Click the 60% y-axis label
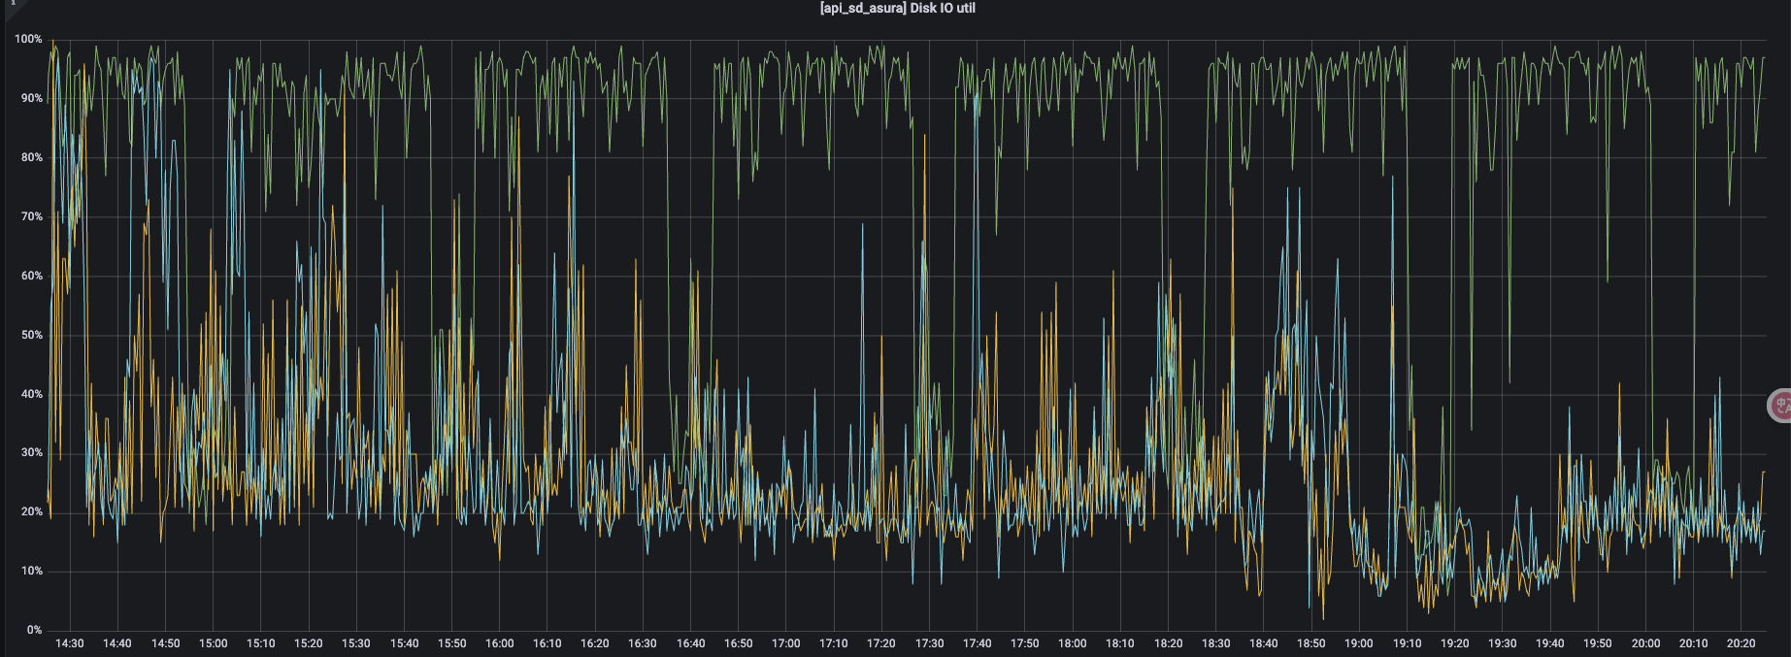 pos(31,277)
